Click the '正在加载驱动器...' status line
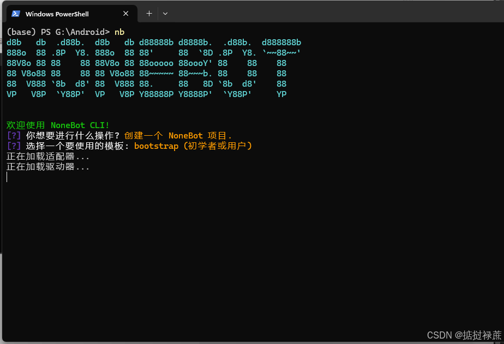This screenshot has height=344, width=504. point(48,167)
